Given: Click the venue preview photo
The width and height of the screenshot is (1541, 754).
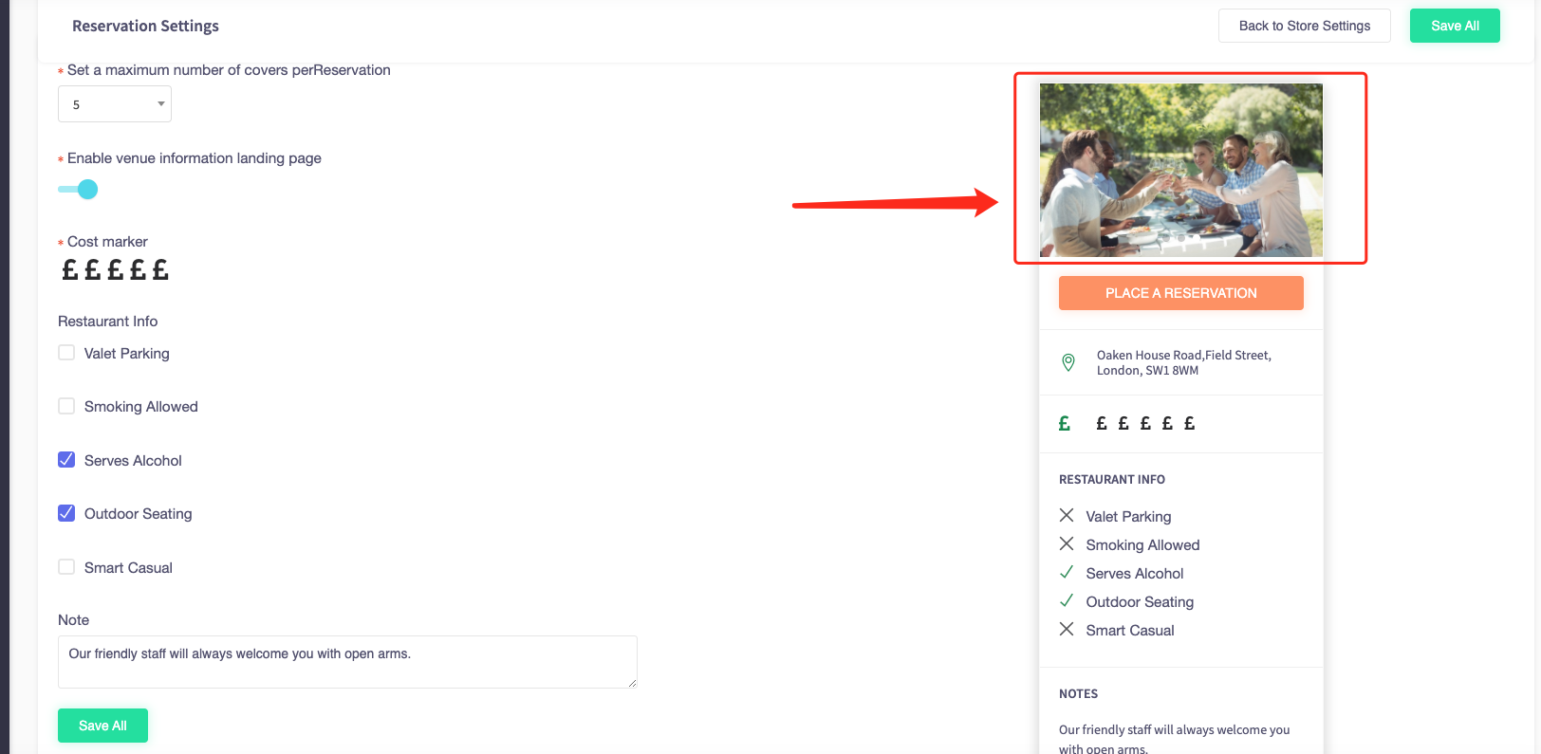Looking at the screenshot, I should pos(1181,170).
